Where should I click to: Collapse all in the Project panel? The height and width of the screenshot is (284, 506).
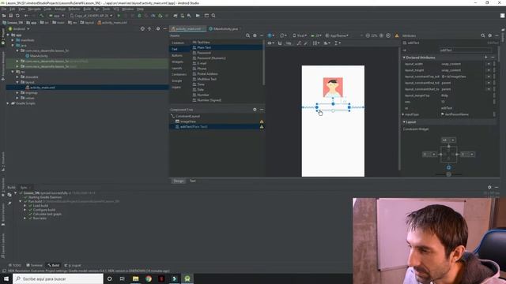point(149,28)
